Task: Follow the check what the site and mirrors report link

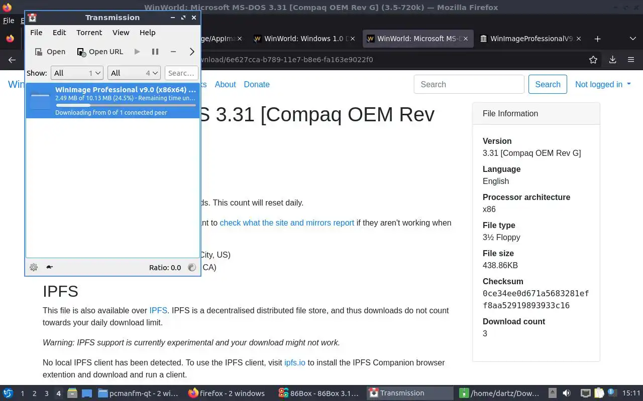Action: [x=287, y=223]
